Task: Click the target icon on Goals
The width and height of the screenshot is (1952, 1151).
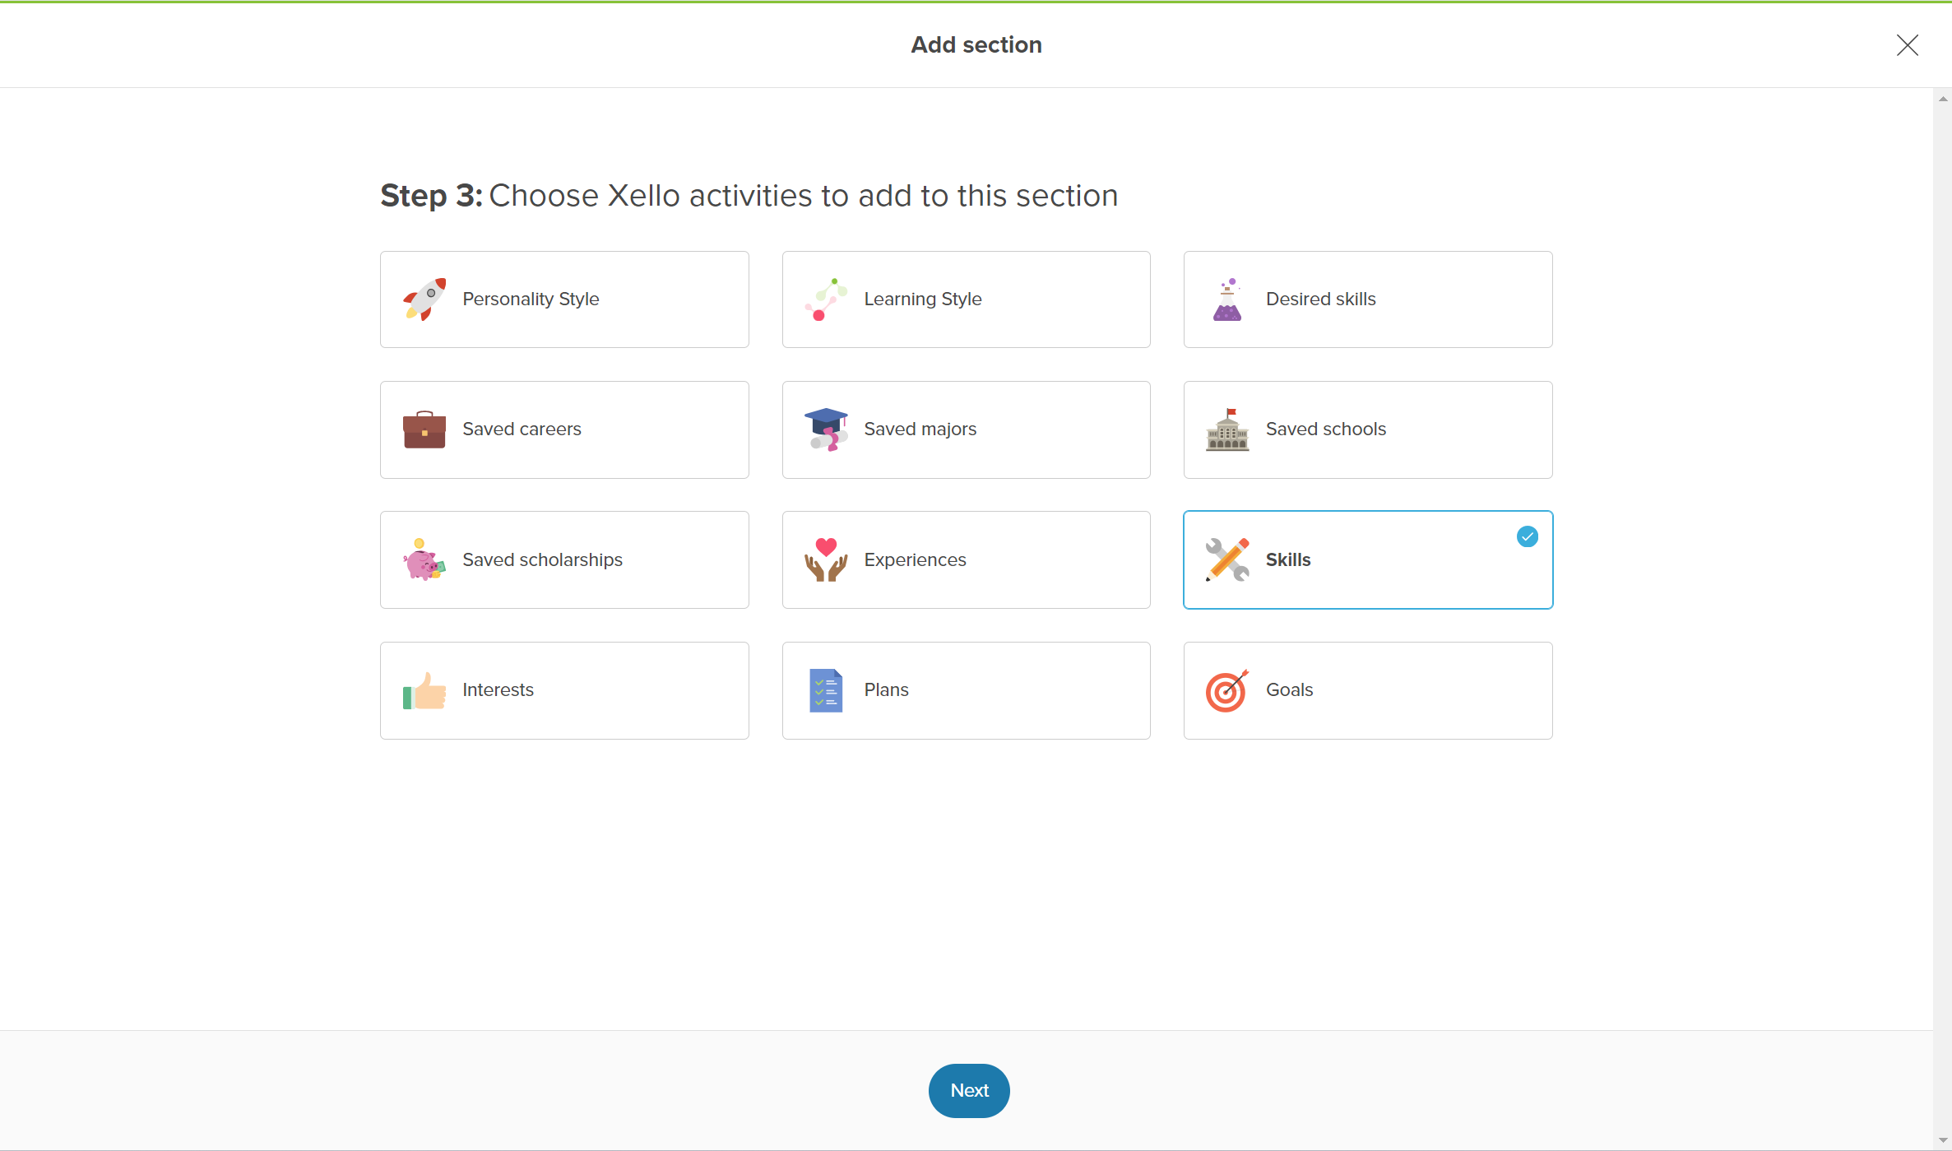Action: (x=1226, y=689)
